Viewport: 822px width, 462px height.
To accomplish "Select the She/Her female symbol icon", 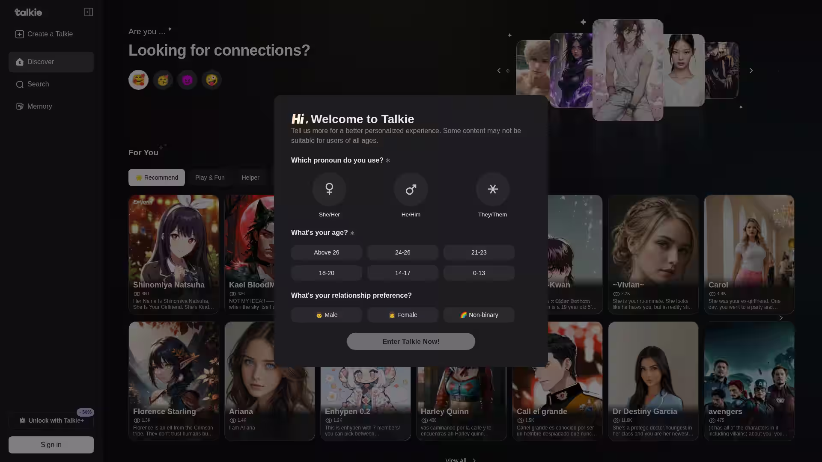I will pos(329,189).
